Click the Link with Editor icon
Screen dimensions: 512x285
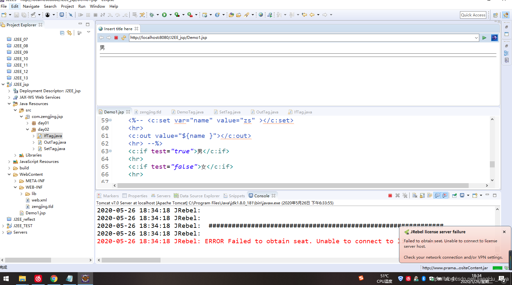(69, 33)
